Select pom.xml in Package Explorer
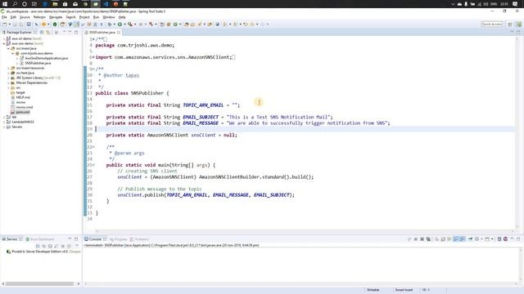The image size is (524, 294). (23, 113)
